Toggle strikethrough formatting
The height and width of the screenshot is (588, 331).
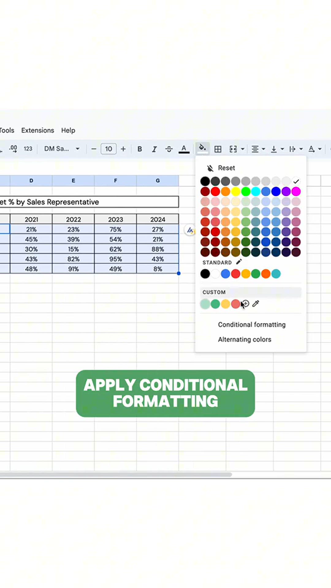pyautogui.click(x=169, y=149)
